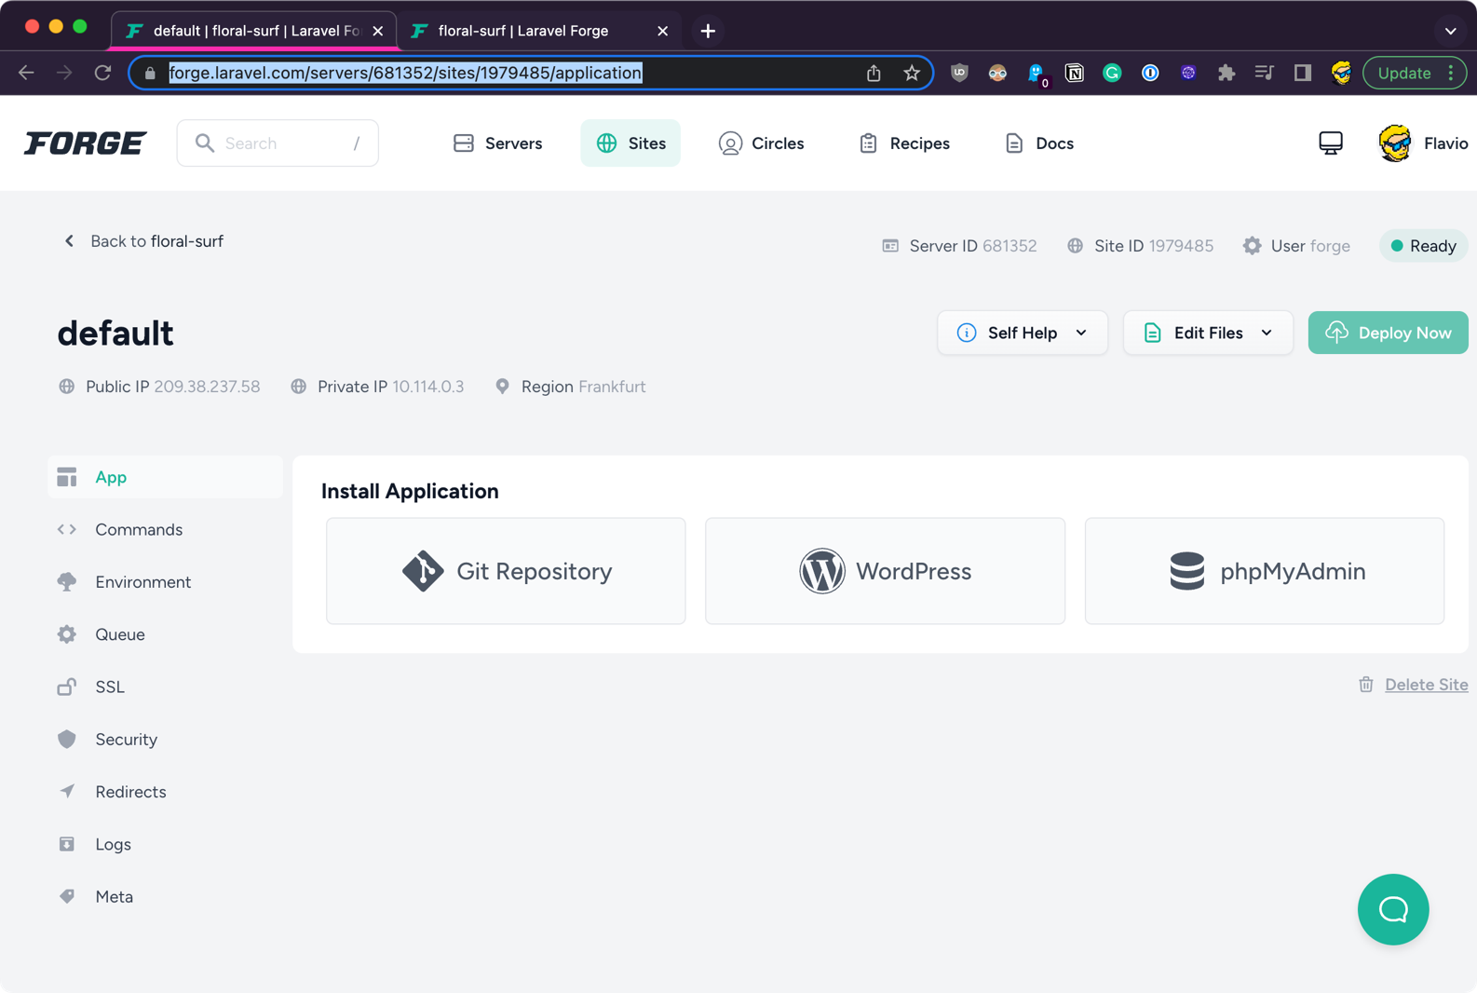Open the live chat support bubble
This screenshot has height=993, width=1477.
tap(1392, 909)
